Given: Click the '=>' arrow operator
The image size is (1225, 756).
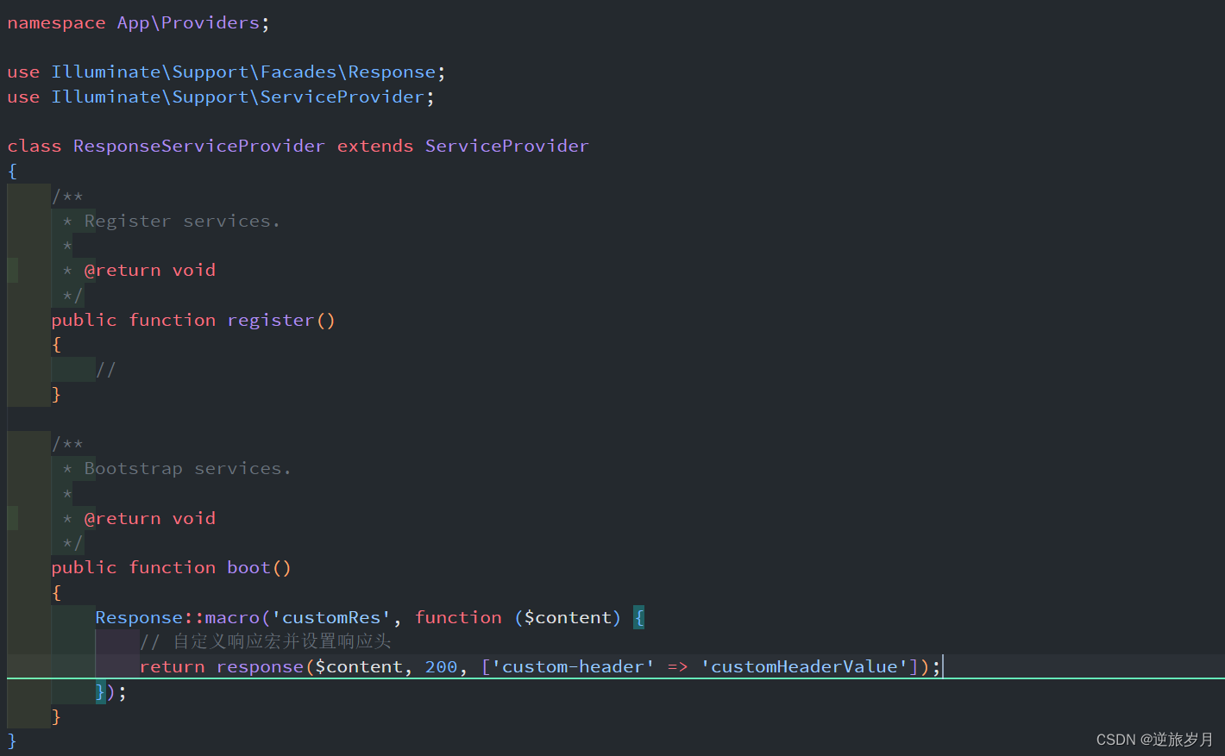Looking at the screenshot, I should click(677, 667).
